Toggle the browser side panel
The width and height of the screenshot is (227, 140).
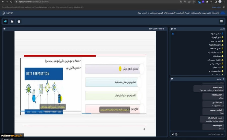coord(216,2)
